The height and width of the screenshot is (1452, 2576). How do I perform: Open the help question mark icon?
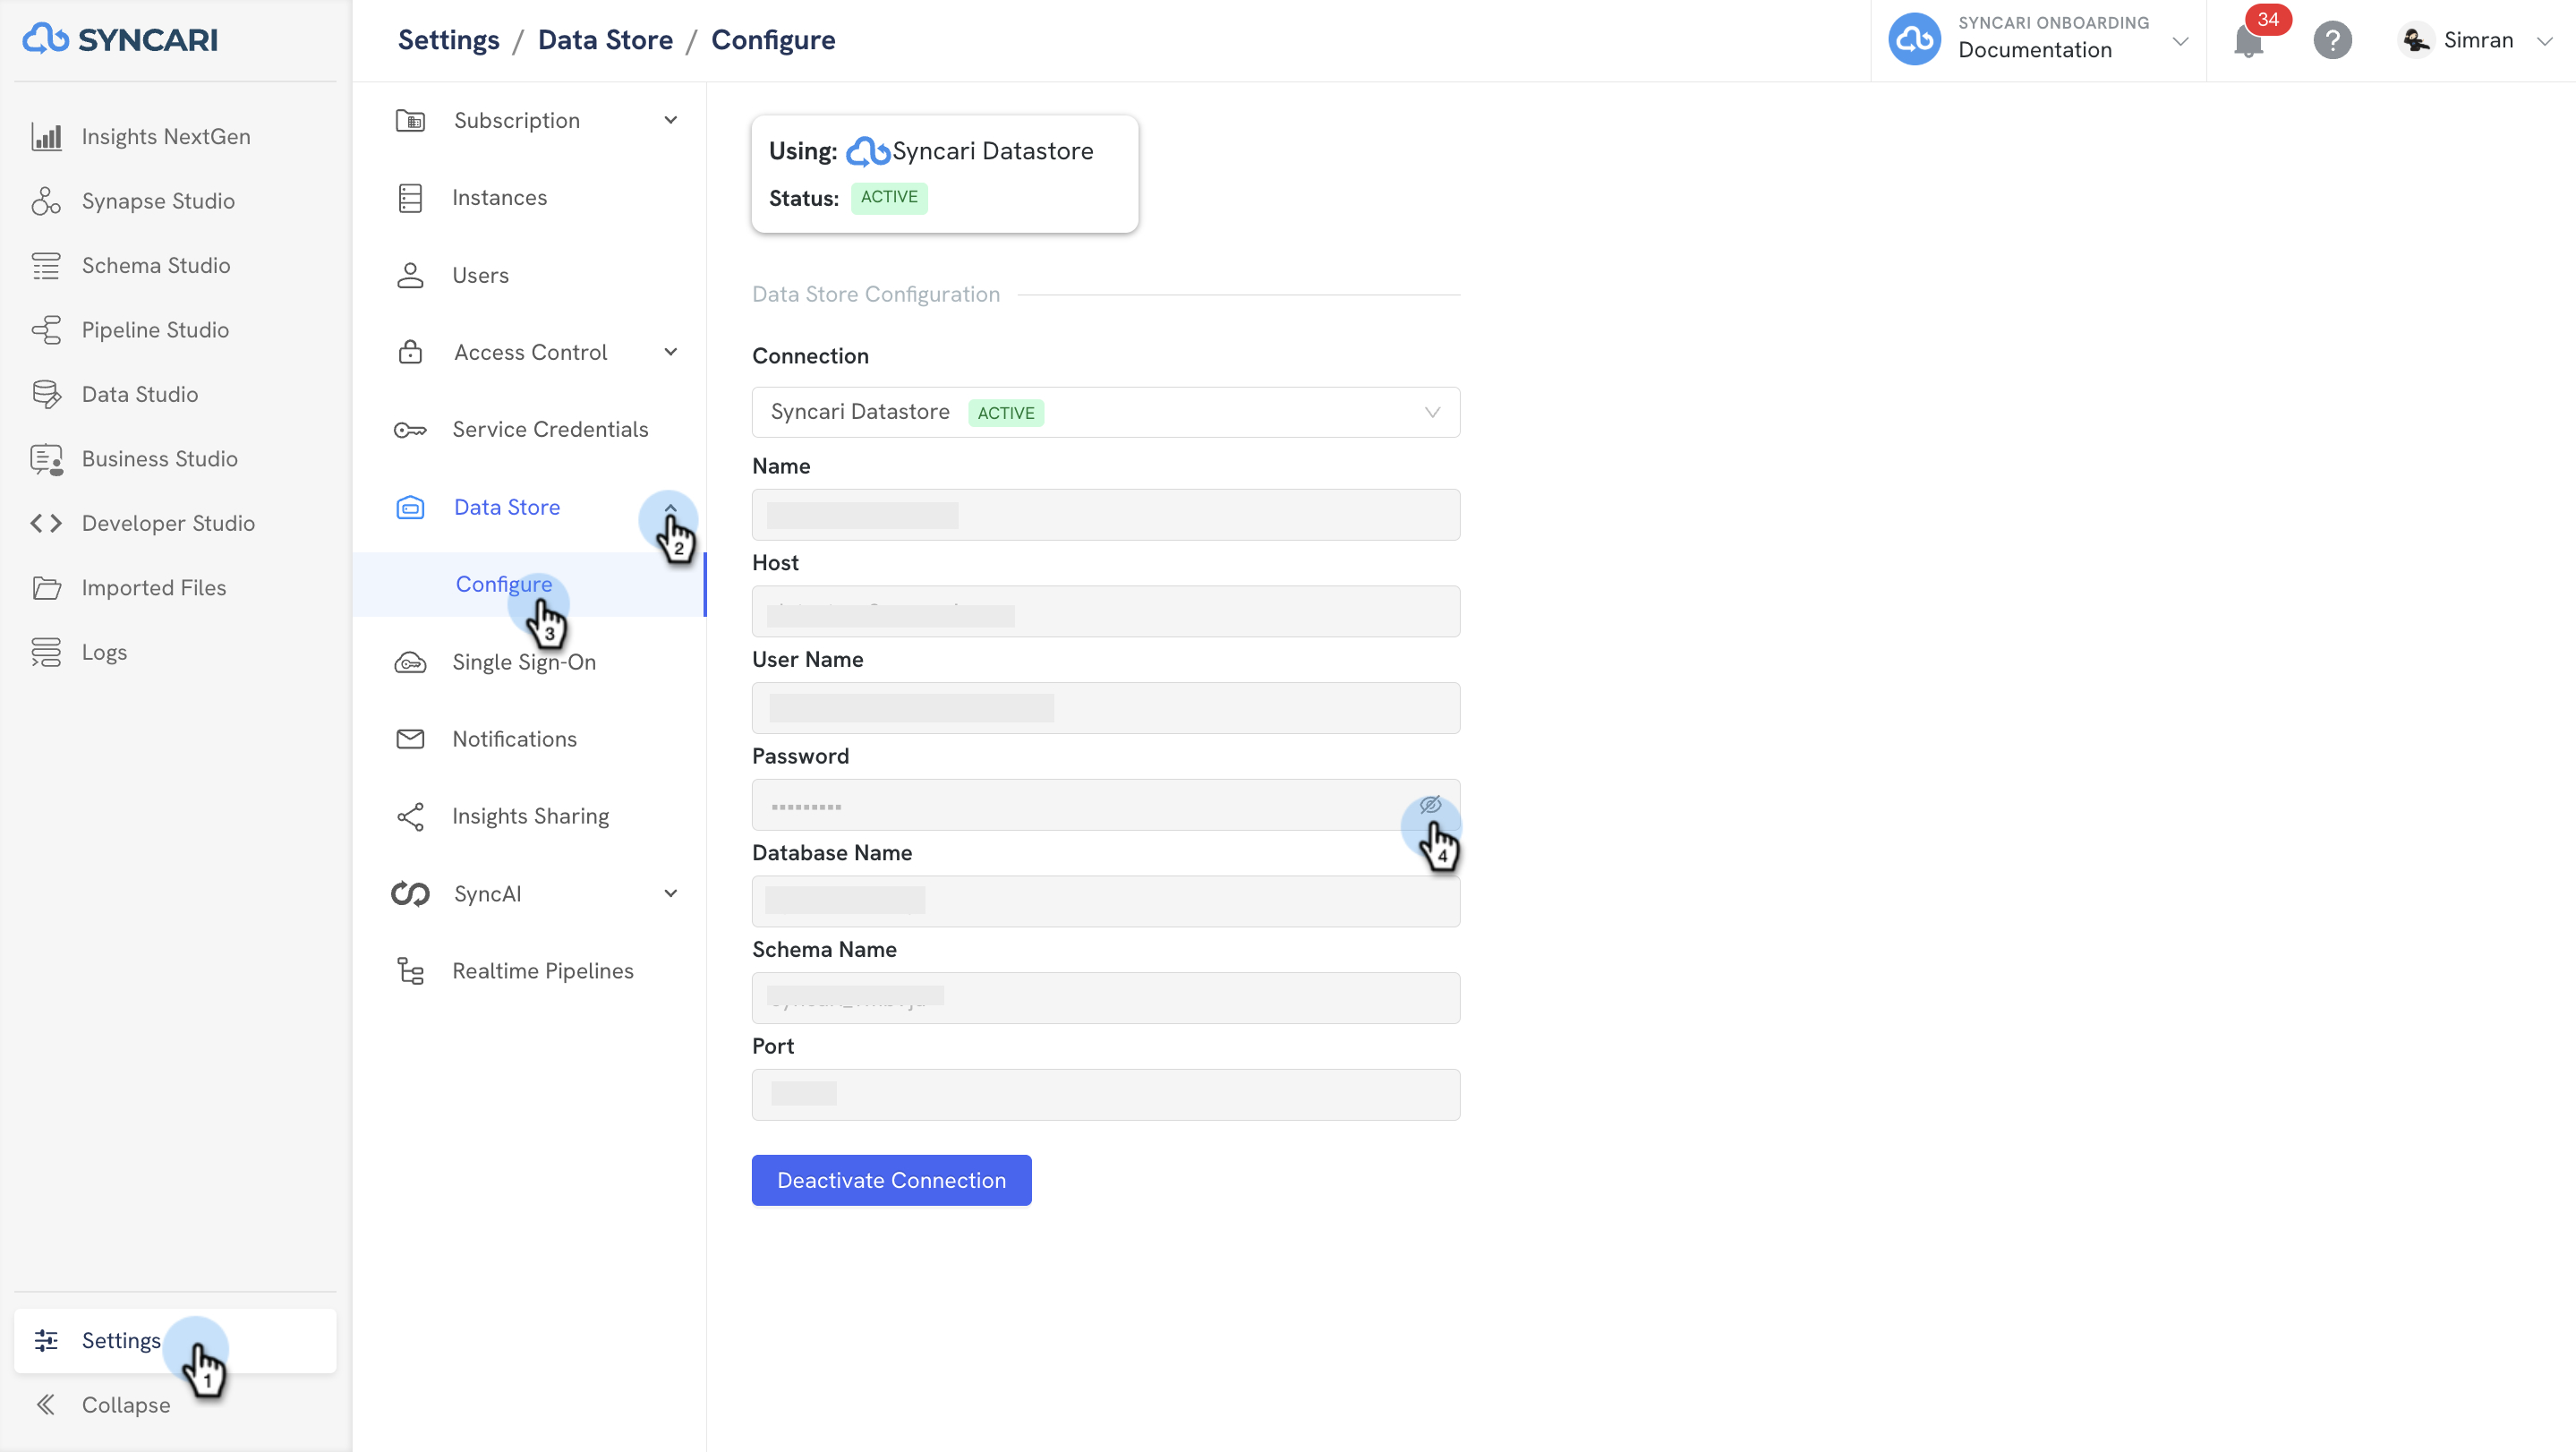(2332, 40)
